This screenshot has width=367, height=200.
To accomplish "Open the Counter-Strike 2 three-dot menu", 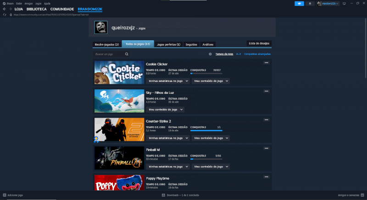I will 267,120.
